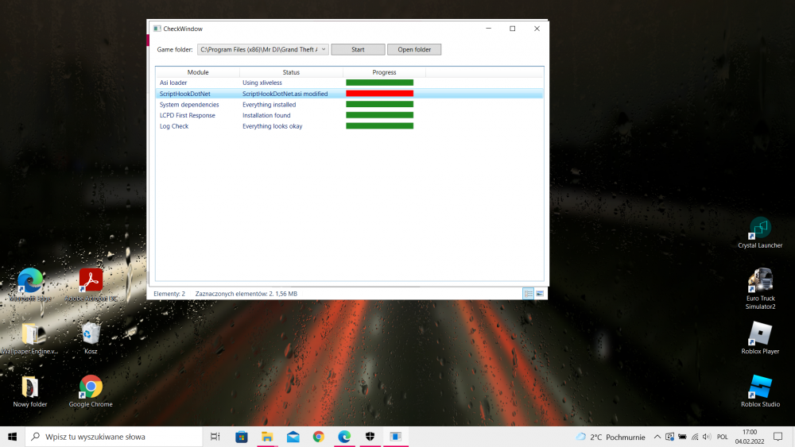Click the Module column header
795x447 pixels.
tap(198, 72)
